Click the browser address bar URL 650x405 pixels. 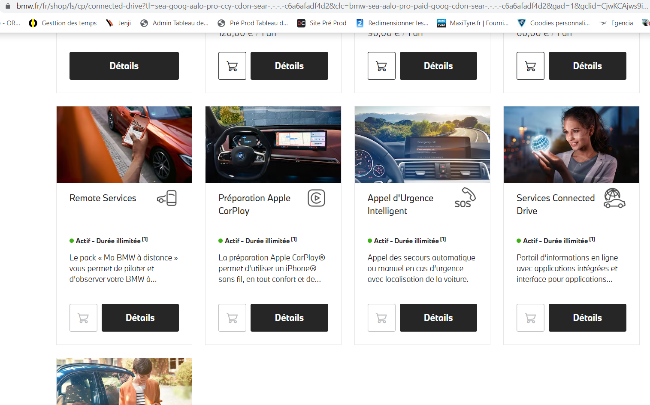(x=333, y=6)
